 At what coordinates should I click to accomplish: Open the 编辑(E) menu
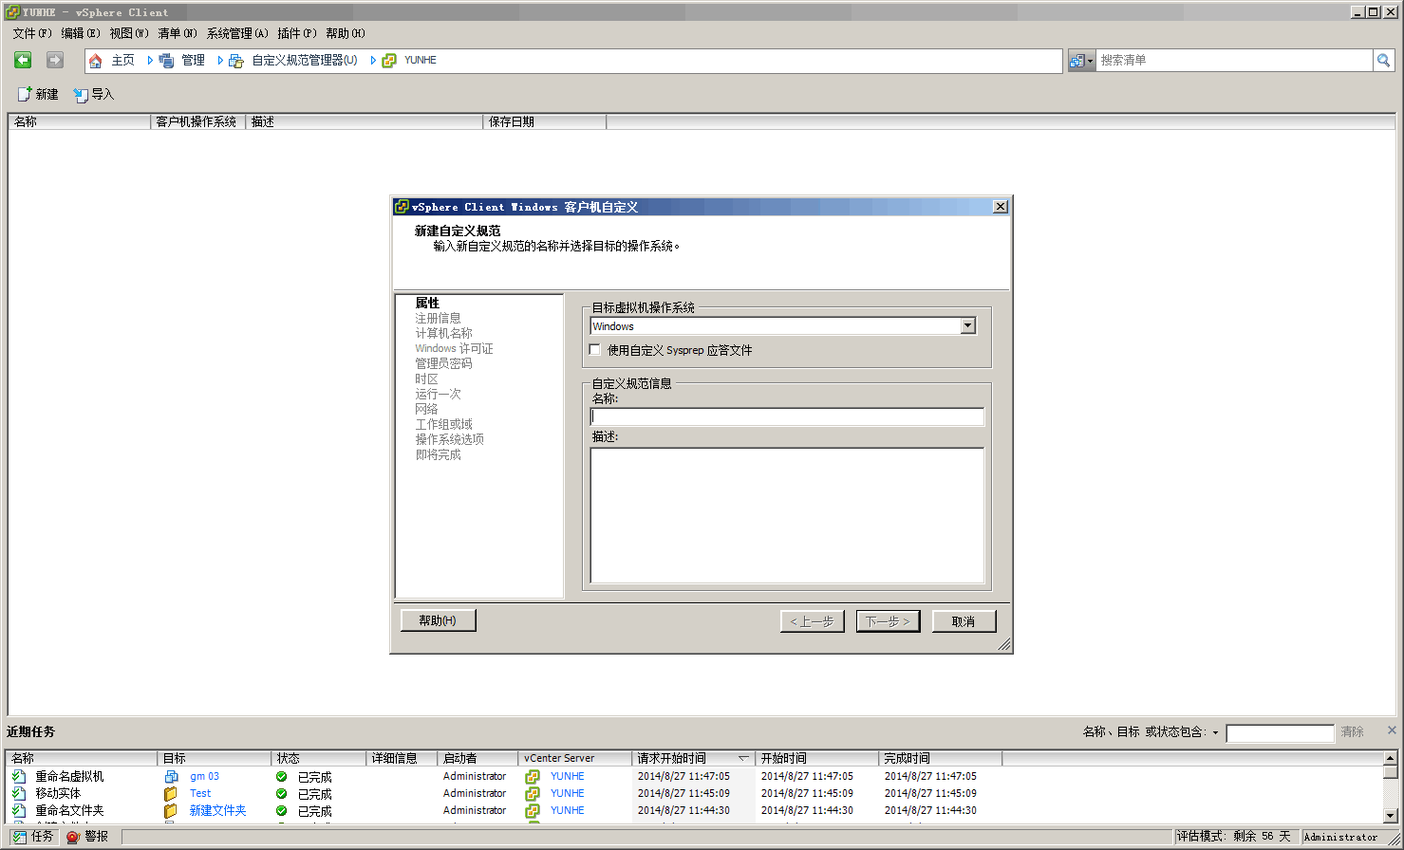(x=81, y=33)
